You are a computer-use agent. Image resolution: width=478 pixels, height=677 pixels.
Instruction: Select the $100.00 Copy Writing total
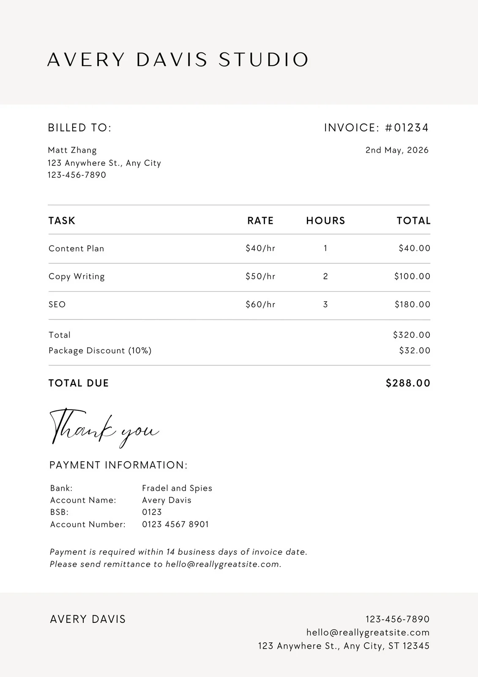tap(412, 277)
